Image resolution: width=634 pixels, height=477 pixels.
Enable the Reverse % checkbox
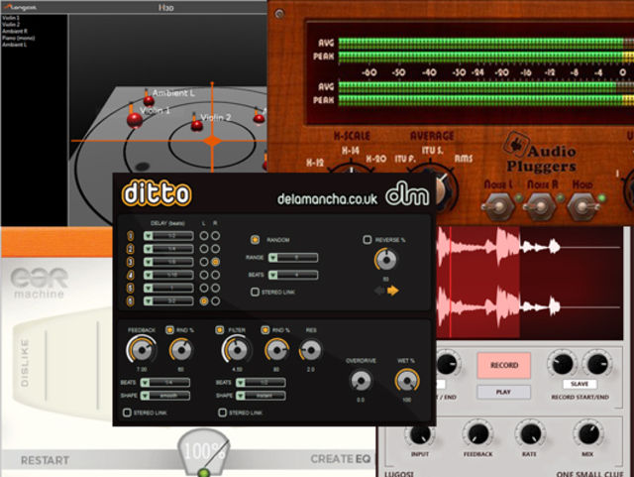tap(368, 240)
